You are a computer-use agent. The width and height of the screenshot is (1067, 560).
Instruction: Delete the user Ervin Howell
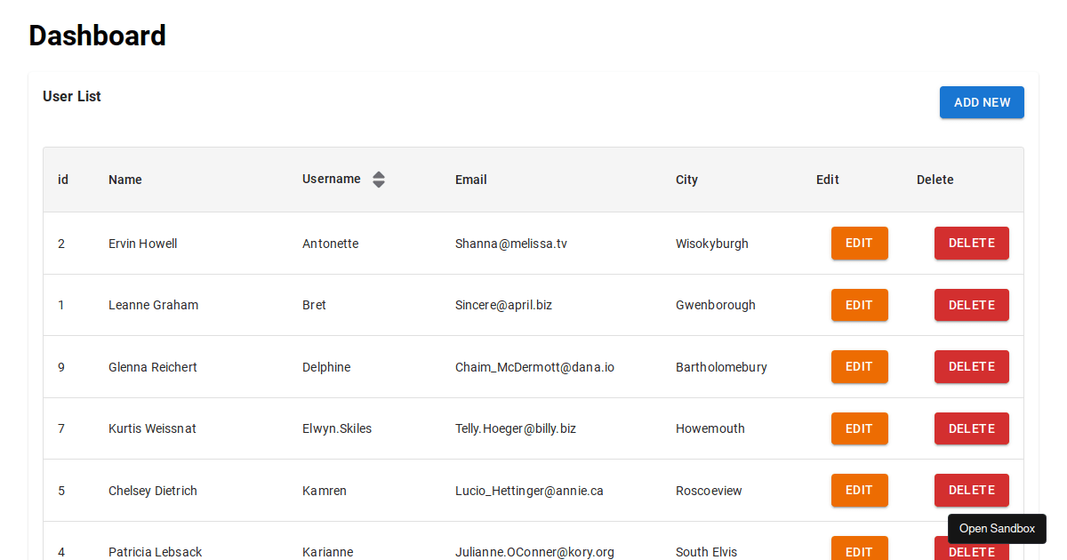[971, 243]
